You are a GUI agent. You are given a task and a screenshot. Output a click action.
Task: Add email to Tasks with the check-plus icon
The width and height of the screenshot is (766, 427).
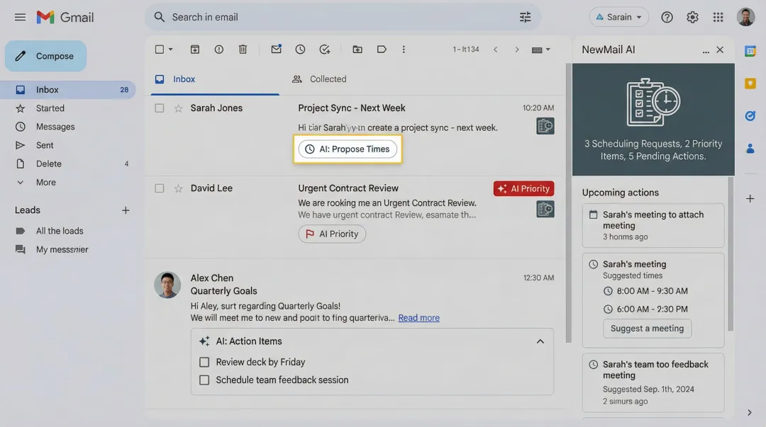coord(324,49)
